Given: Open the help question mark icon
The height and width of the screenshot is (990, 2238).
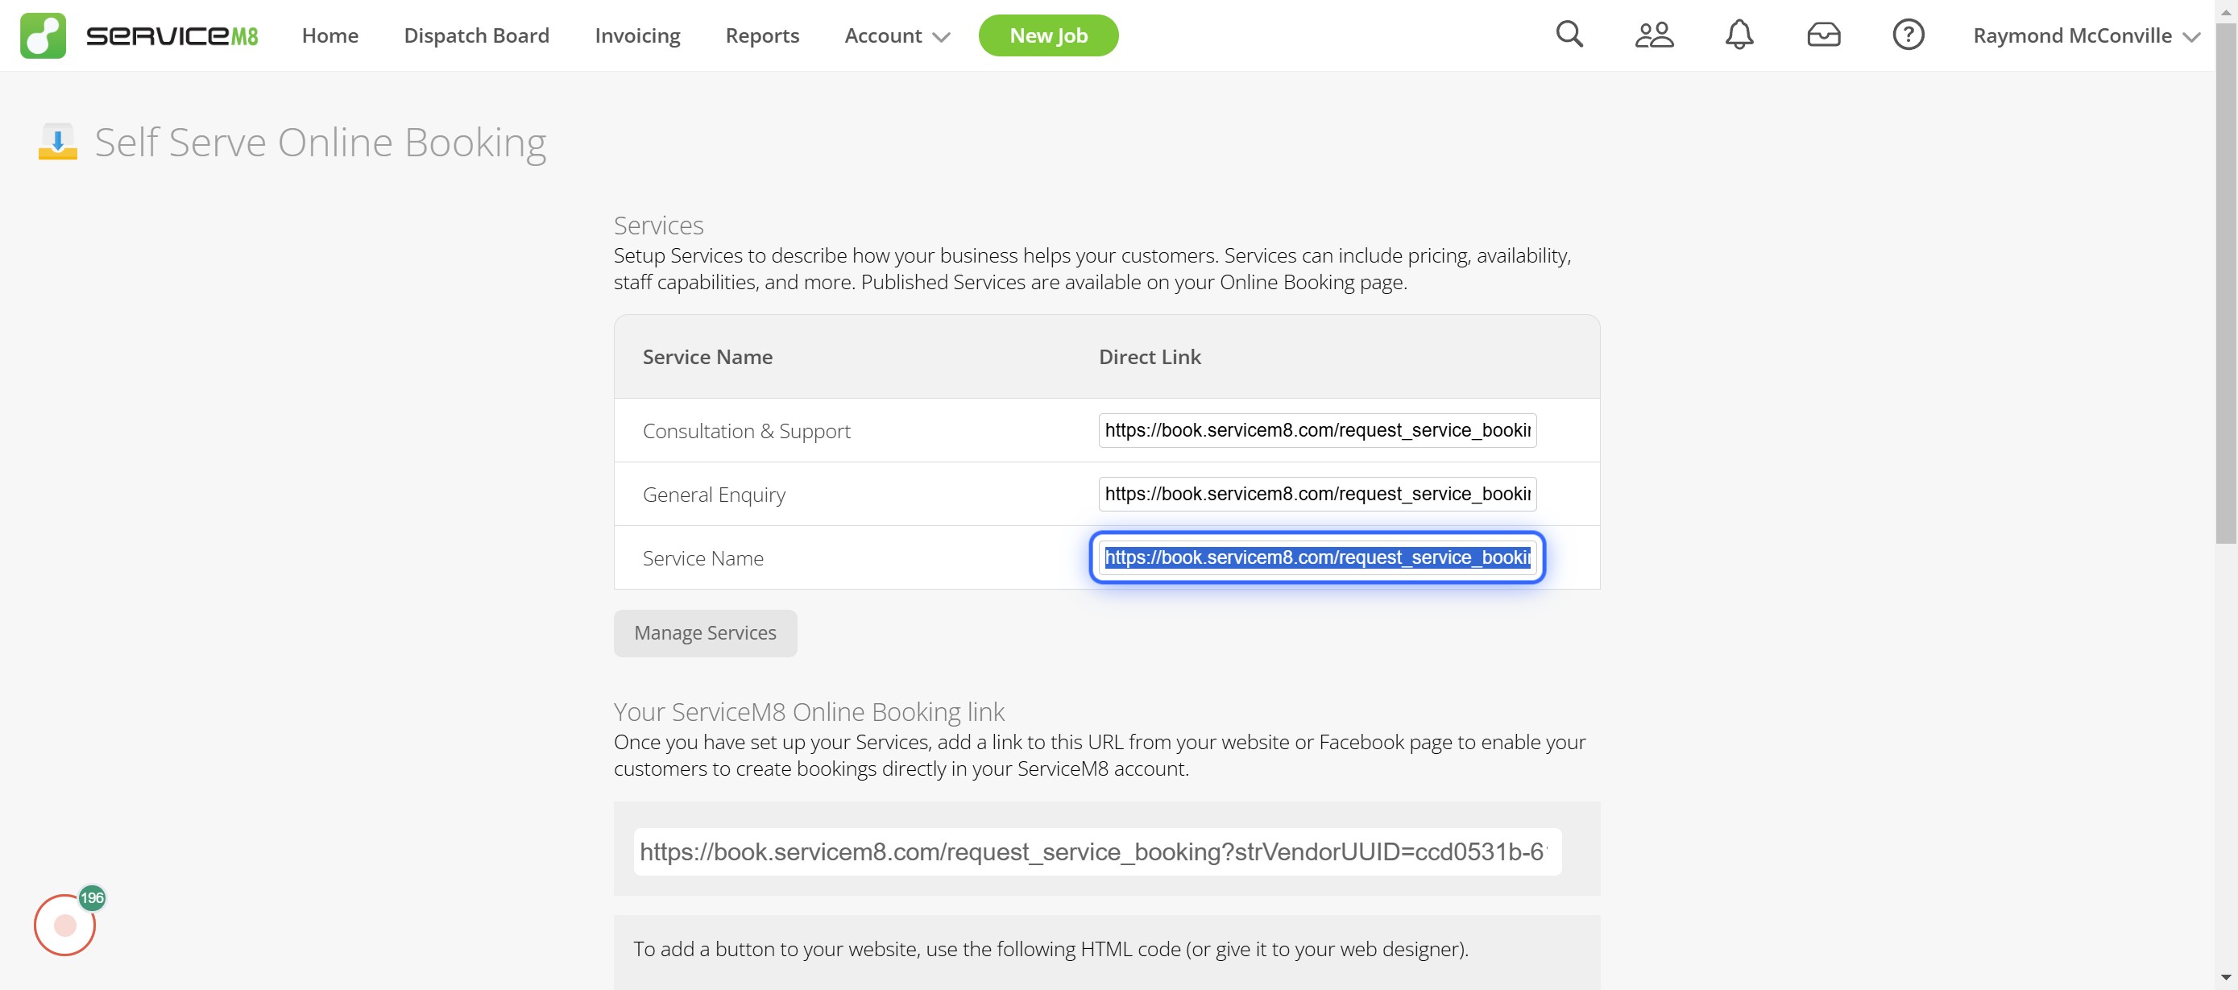Looking at the screenshot, I should 1908,35.
